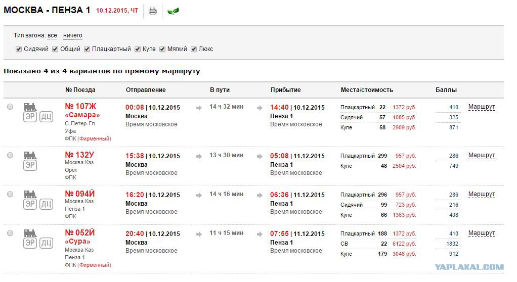Click the train icon for № 094Й
Viewport: 517px width, 282px height.
(x=30, y=194)
